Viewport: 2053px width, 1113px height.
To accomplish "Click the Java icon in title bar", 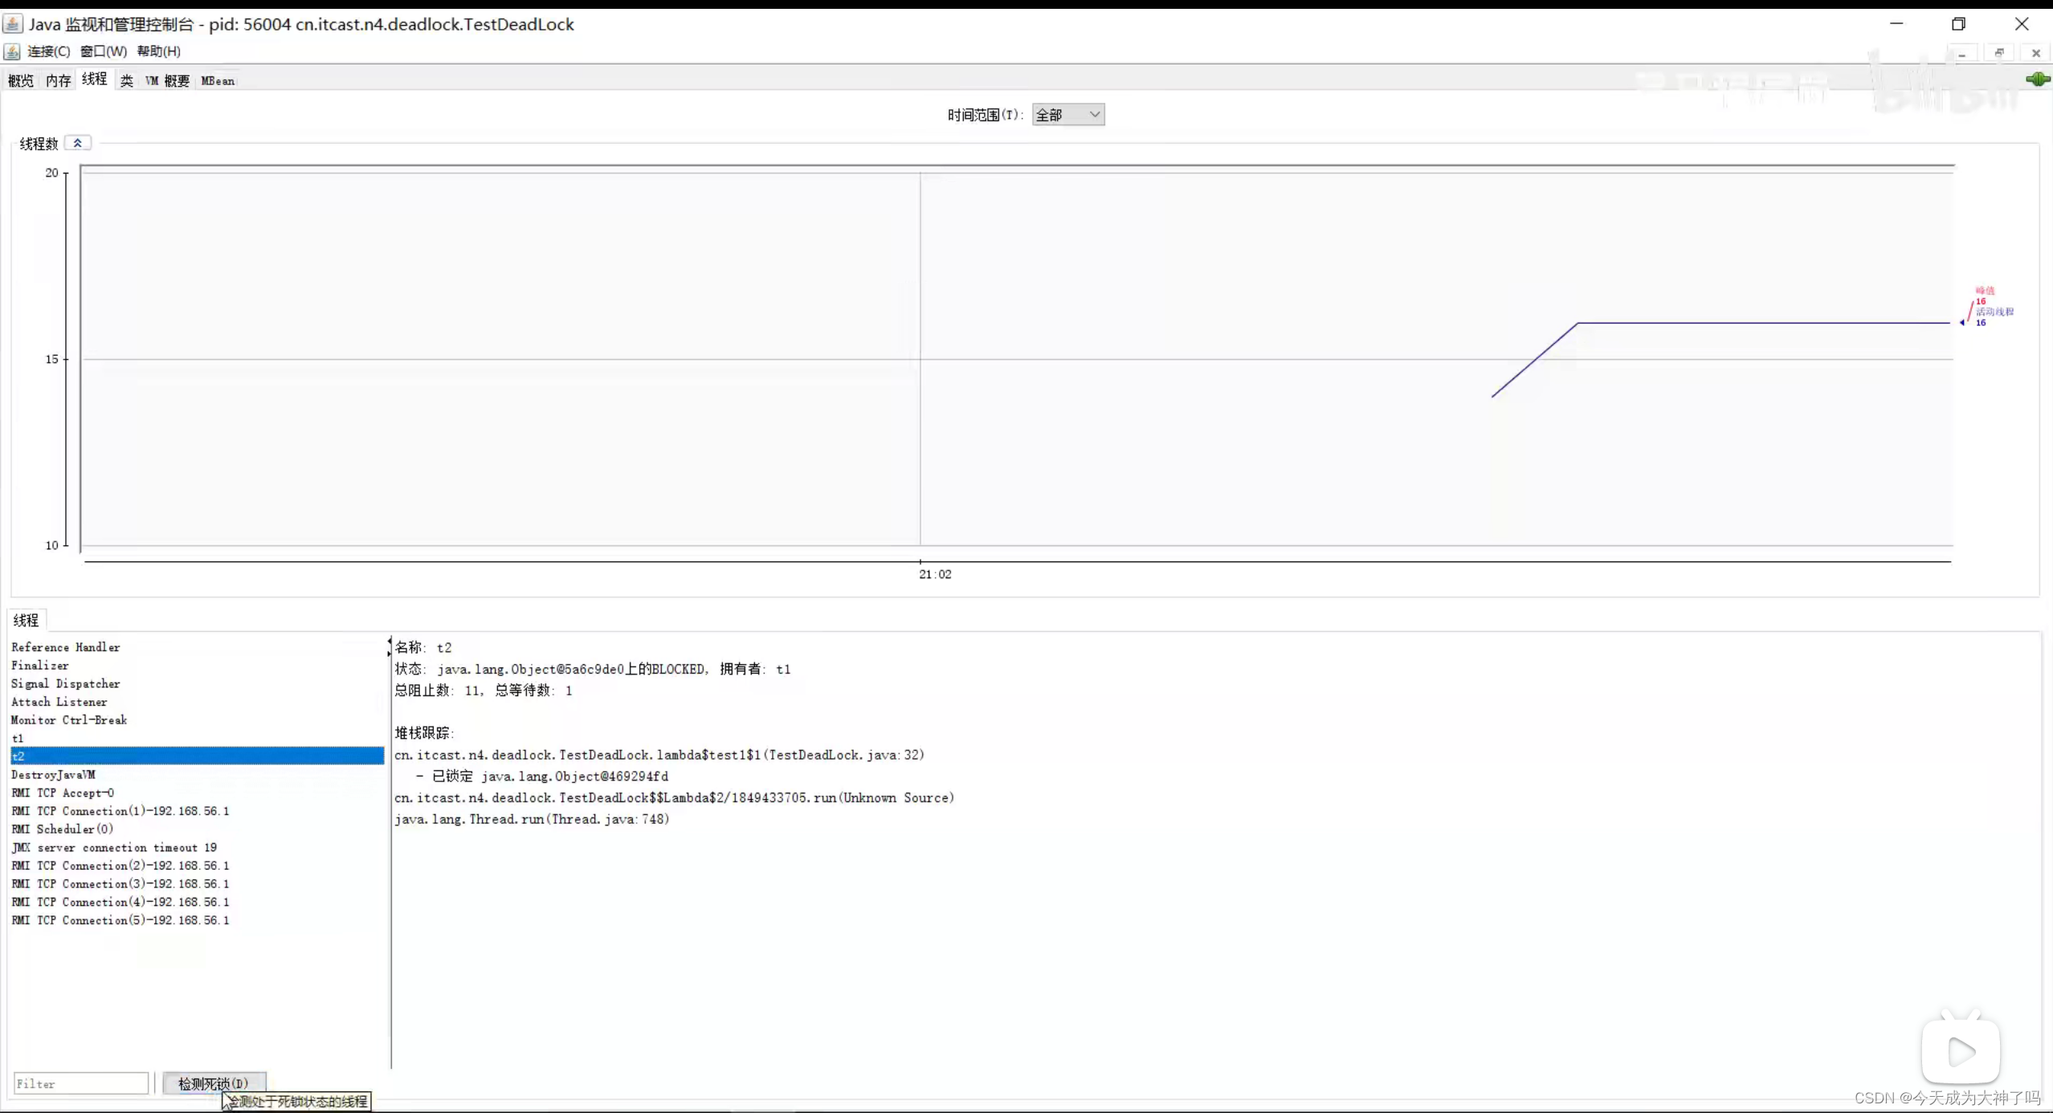I will pyautogui.click(x=12, y=24).
